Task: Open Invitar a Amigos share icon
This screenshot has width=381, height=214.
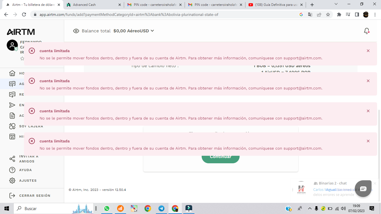Action: coord(12,159)
